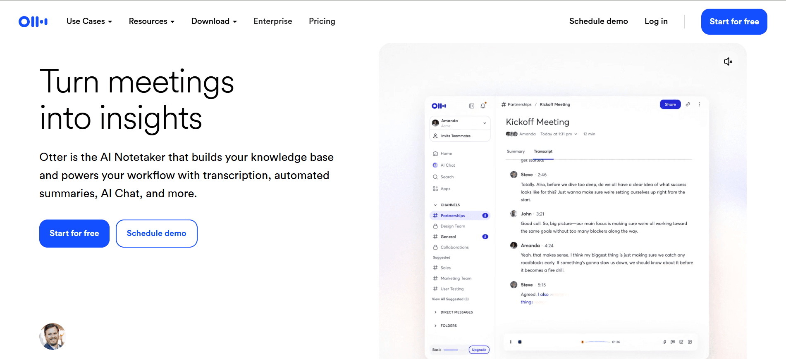Click the Log in link
Screen dimensions: 786x359
pyautogui.click(x=656, y=21)
